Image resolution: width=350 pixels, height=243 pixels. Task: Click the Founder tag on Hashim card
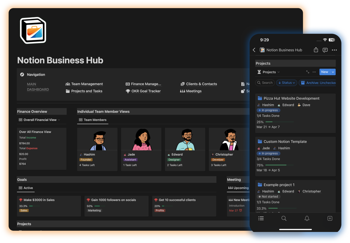click(x=86, y=159)
